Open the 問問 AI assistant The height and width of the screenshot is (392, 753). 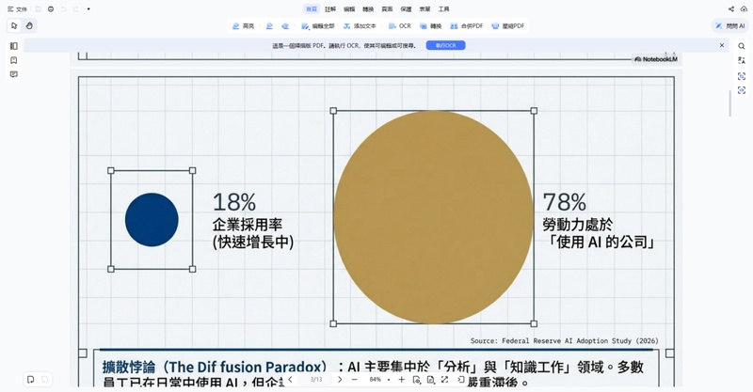[730, 26]
